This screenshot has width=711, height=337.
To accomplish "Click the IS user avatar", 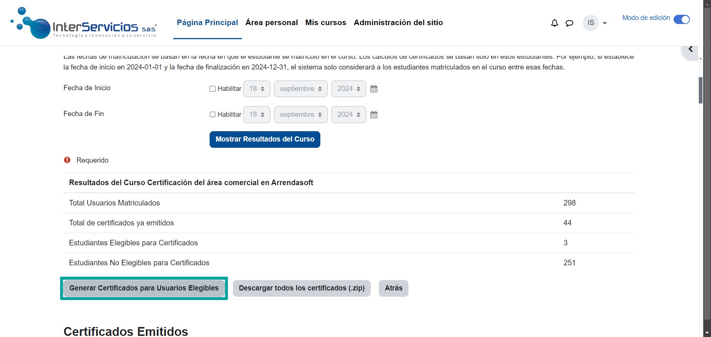I will coord(591,23).
